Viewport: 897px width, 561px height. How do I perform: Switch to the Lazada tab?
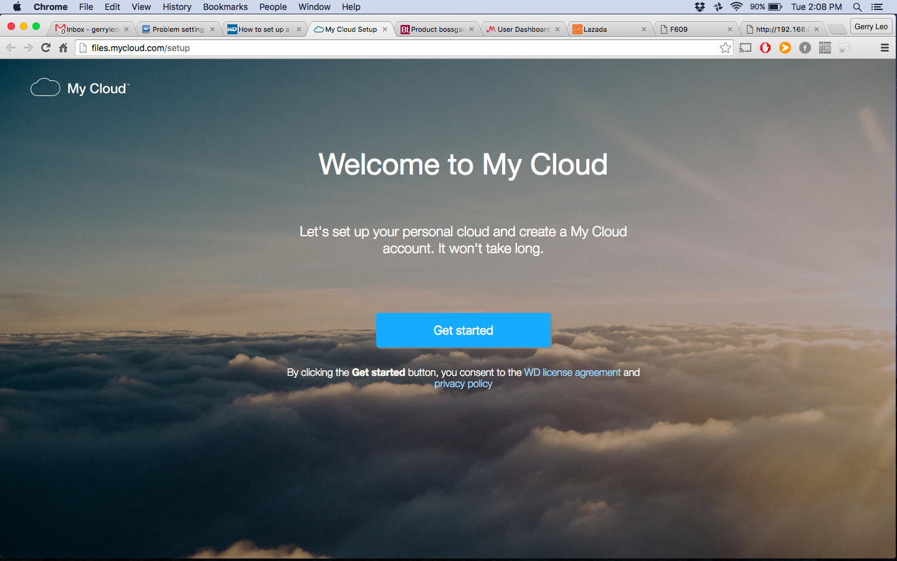coord(609,29)
